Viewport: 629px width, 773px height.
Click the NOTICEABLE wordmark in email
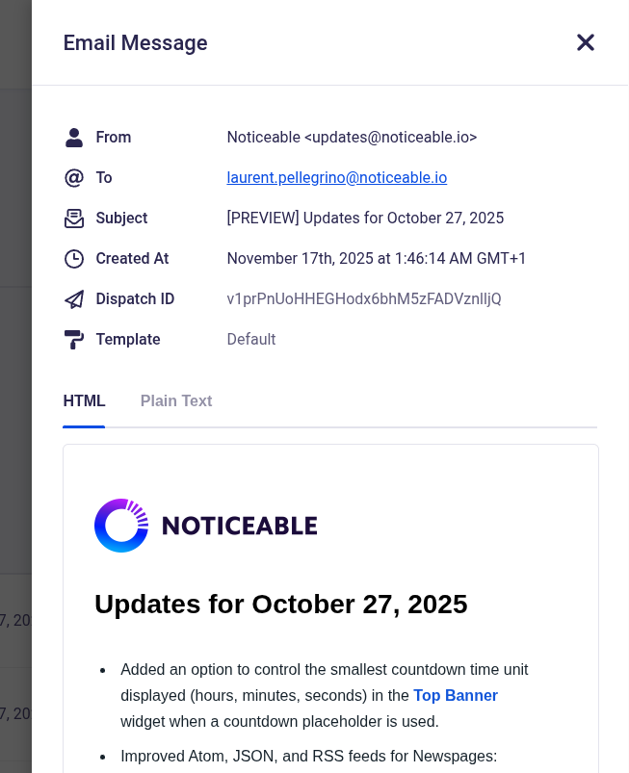(239, 526)
